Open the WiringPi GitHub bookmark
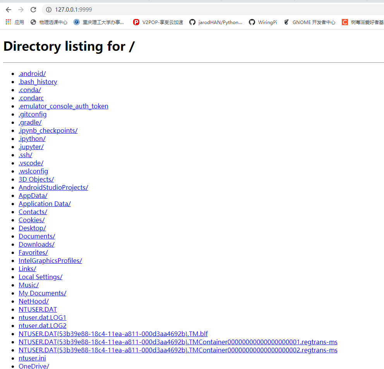Screen dimensions: 384x369 [263, 22]
